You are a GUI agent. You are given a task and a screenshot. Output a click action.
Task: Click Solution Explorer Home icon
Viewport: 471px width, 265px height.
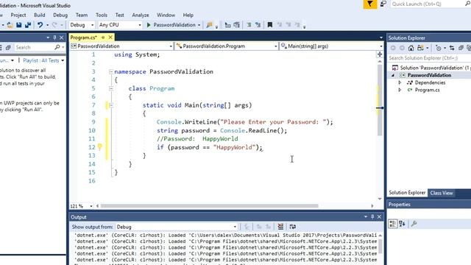click(x=411, y=48)
